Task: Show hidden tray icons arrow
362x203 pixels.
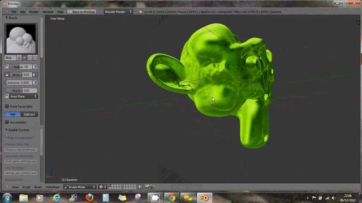Action: 308,198
